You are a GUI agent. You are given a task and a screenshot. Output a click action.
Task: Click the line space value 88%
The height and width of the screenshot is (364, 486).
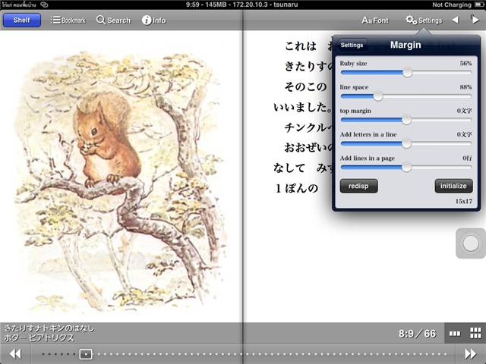pos(465,87)
